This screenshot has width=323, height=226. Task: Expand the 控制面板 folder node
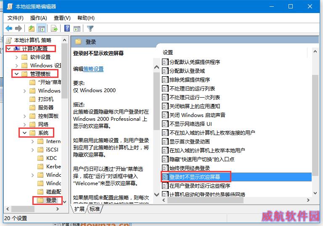point(25,116)
